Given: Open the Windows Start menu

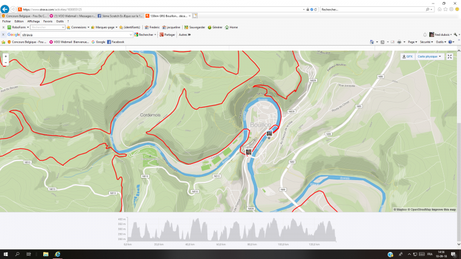Looking at the screenshot, I should (6, 254).
